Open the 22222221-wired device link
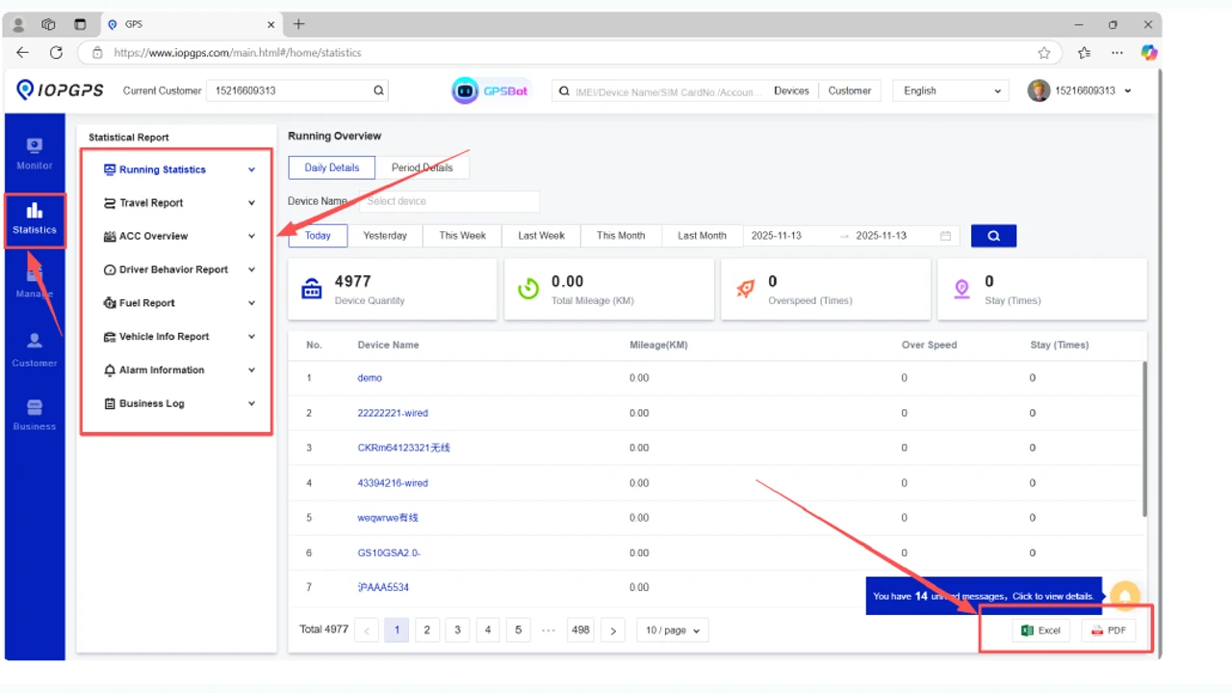This screenshot has width=1232, height=693. point(393,413)
